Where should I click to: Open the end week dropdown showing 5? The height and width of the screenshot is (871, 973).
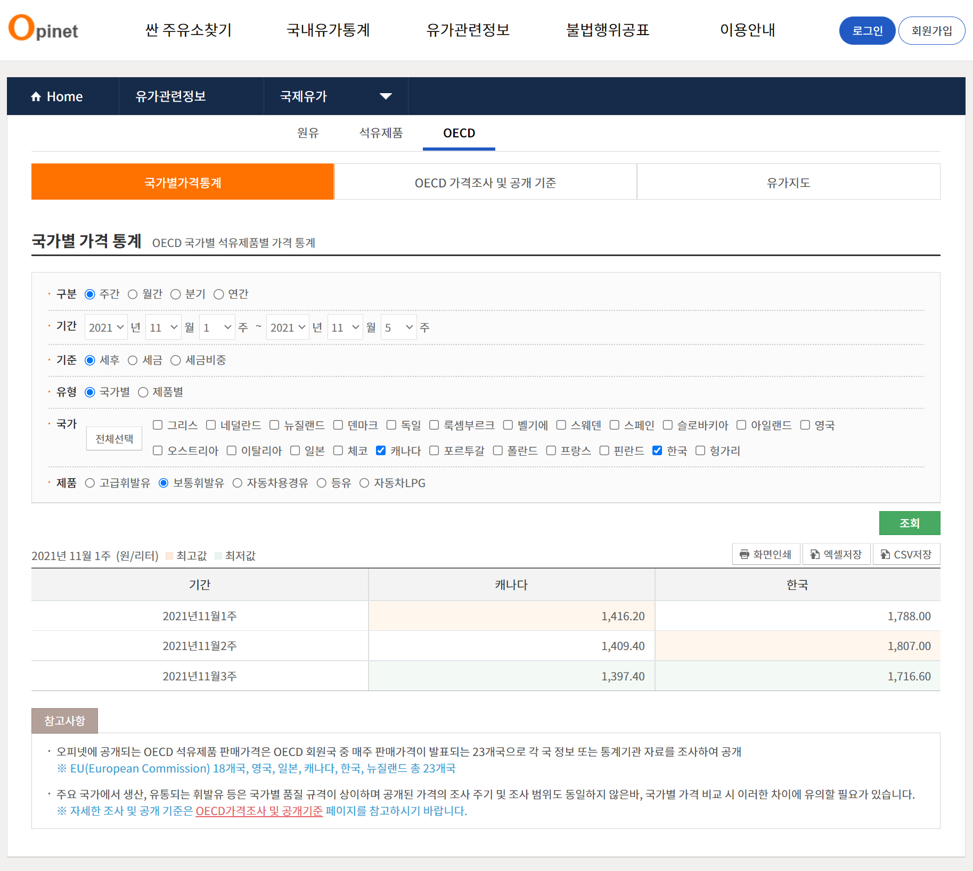(x=398, y=327)
